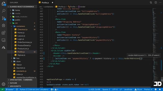Open the Explorer view in activity bar
Viewport: 163px width, 91px height.
coord(4,4)
